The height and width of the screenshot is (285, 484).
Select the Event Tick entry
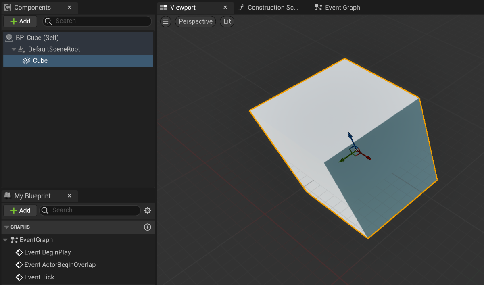click(x=39, y=277)
